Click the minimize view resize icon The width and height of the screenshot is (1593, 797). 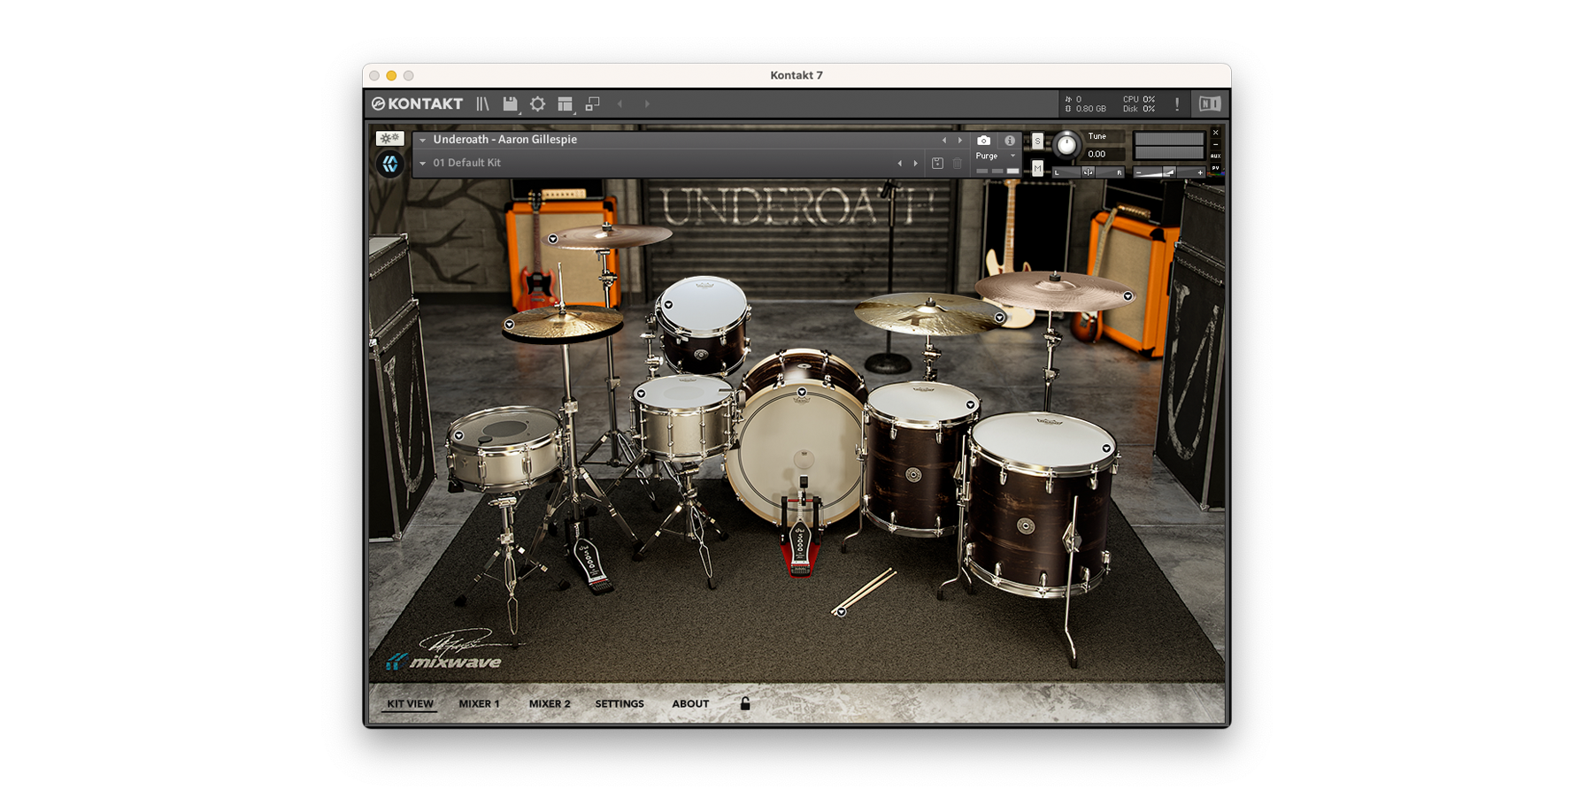pyautogui.click(x=592, y=104)
